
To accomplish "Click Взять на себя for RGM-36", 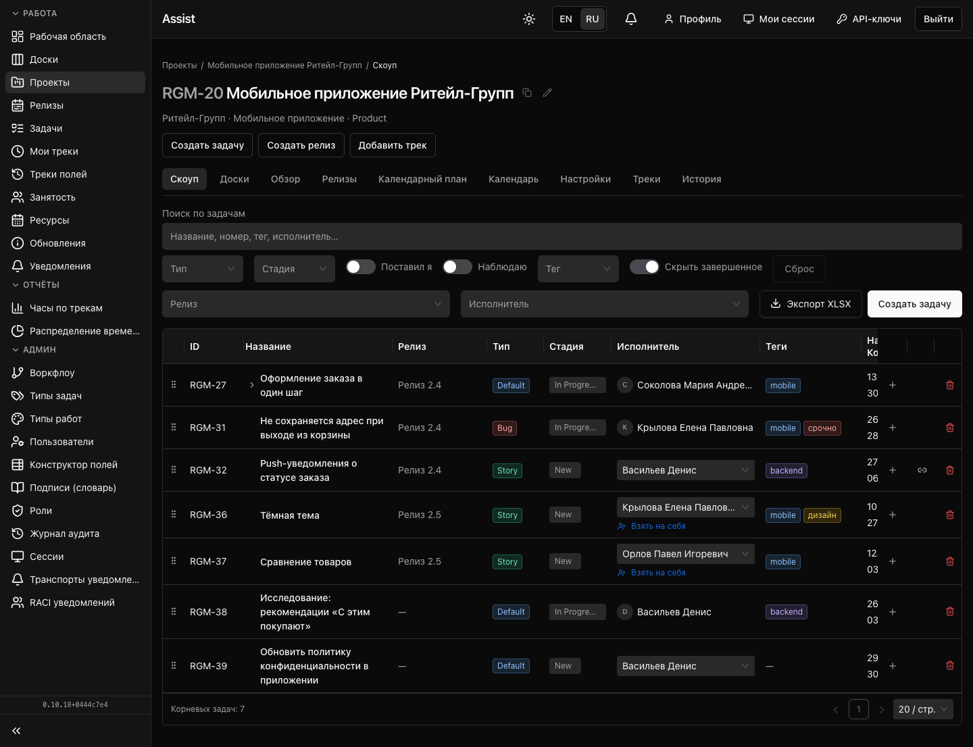I will (x=652, y=526).
